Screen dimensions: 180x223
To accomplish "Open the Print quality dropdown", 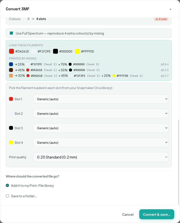I will pos(101,157).
